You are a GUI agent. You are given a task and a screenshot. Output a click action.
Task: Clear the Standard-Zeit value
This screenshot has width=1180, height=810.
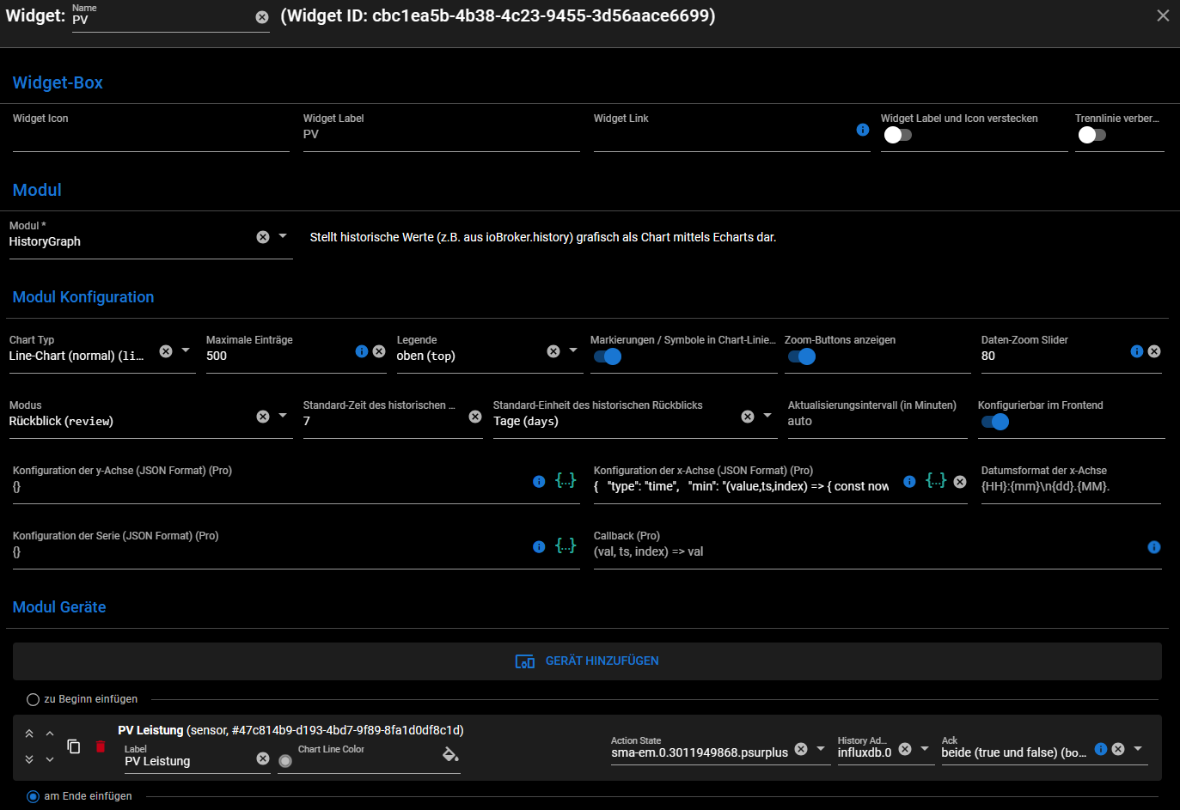(475, 417)
